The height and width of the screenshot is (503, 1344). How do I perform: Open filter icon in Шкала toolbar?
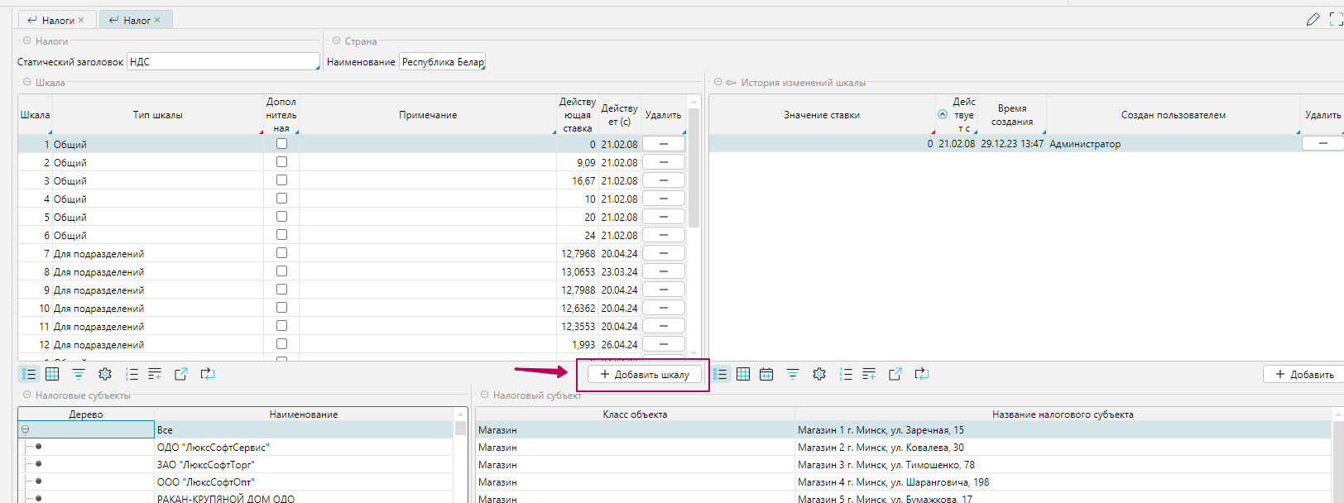coord(79,375)
